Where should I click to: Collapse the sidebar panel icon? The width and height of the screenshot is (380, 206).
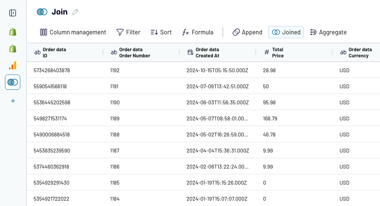pyautogui.click(x=13, y=13)
